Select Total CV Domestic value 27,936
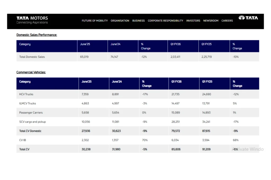 click(x=86, y=131)
